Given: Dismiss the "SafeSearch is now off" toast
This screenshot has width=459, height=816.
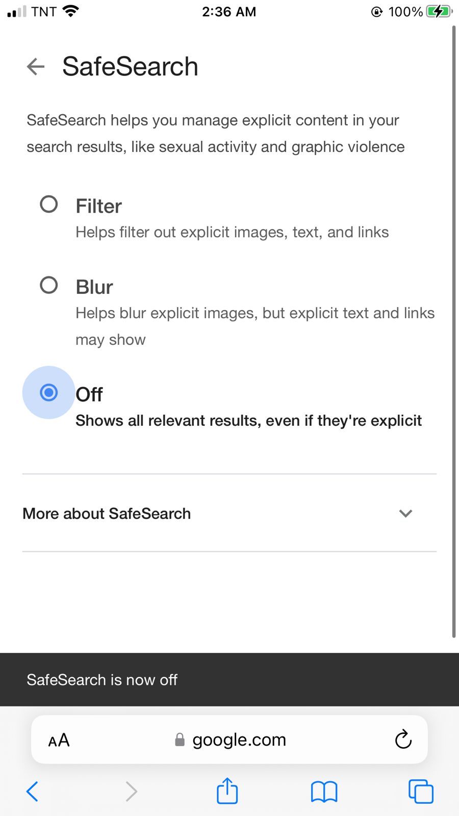Looking at the screenshot, I should point(102,679).
